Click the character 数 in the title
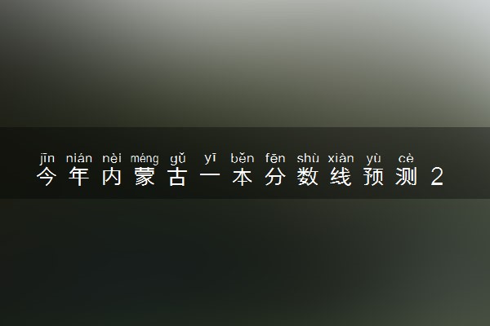 308,177
